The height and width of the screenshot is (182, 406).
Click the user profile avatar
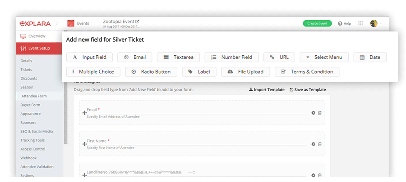point(374,23)
